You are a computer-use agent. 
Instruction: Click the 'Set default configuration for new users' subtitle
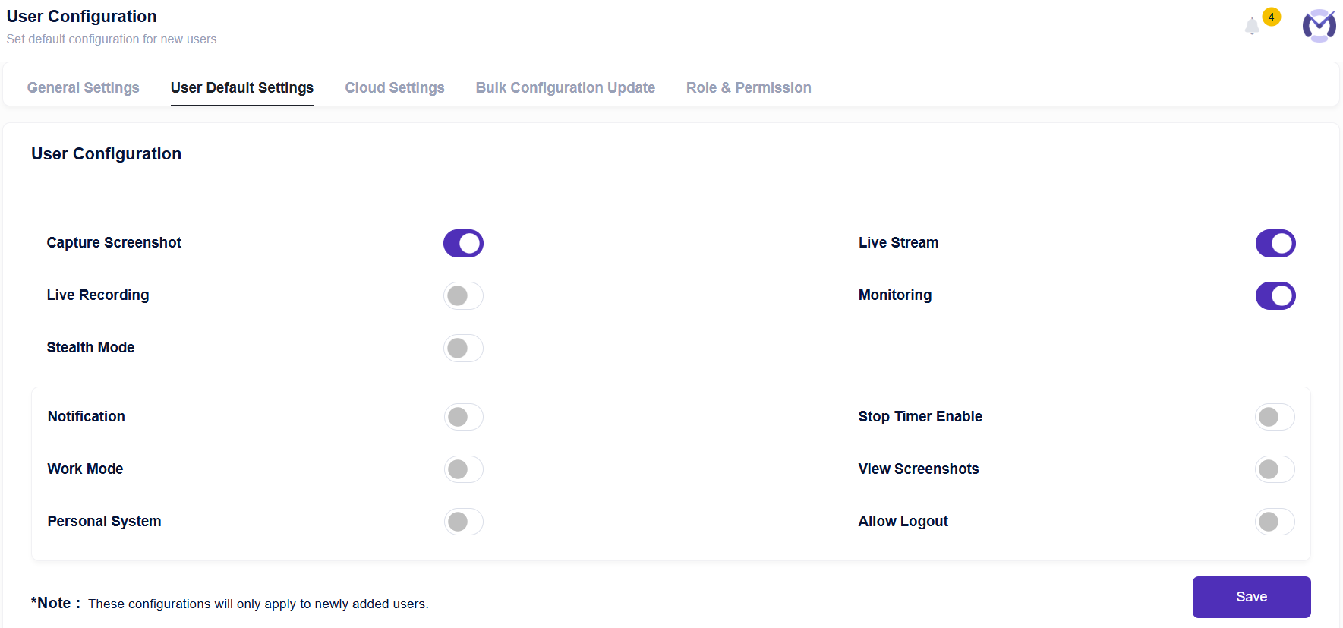(113, 39)
